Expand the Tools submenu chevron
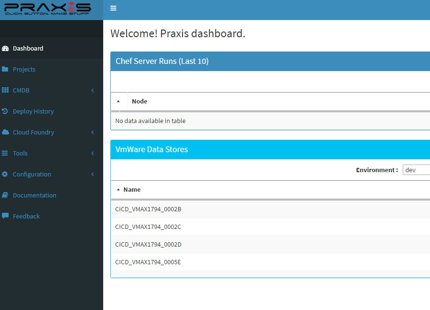The image size is (430, 310). pyautogui.click(x=93, y=153)
